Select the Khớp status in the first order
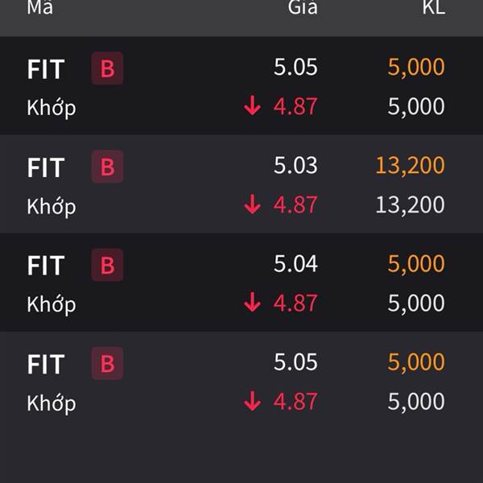The width and height of the screenshot is (483, 483). (x=52, y=108)
